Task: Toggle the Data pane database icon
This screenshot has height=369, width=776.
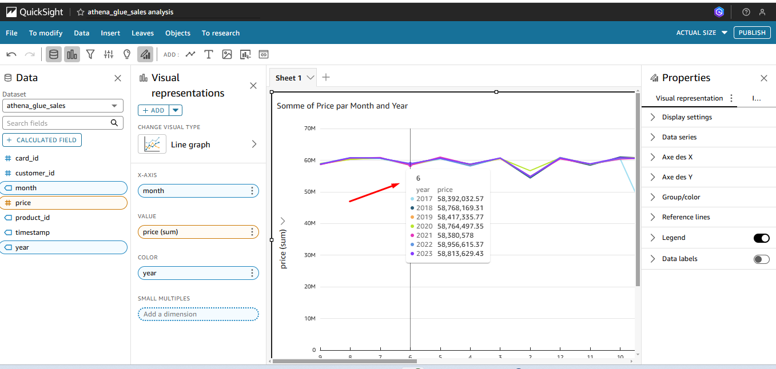Action: pyautogui.click(x=54, y=54)
